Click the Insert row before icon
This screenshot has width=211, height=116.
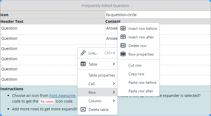(x=123, y=28)
